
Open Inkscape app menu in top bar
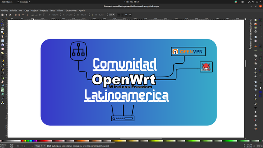tap(24, 2)
